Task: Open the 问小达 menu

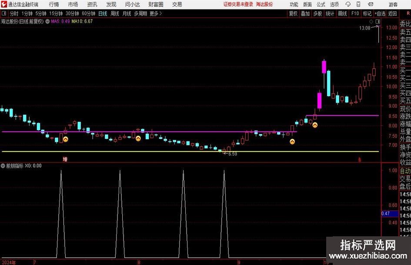Action: pyautogui.click(x=132, y=4)
